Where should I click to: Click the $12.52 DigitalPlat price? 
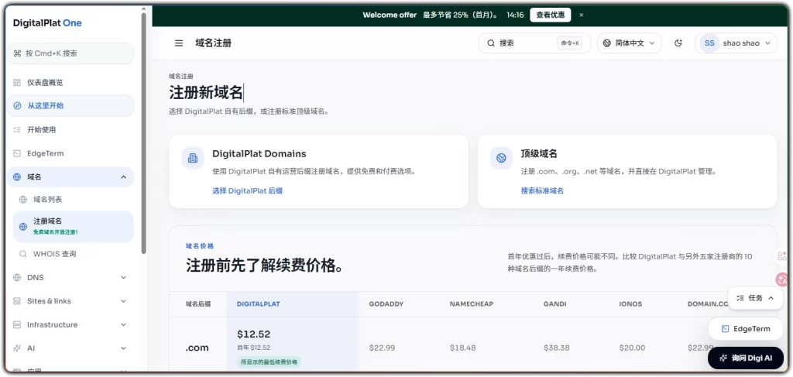coord(254,334)
